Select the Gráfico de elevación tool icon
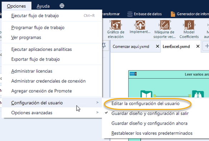This screenshot has width=209, height=141. pos(116,25)
